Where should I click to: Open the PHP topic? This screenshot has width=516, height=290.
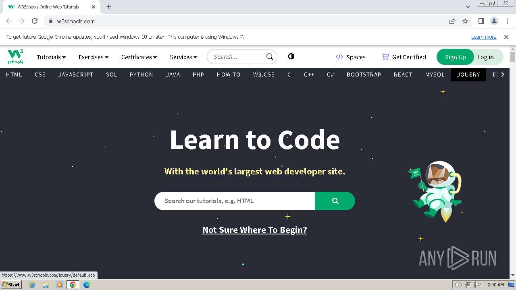click(x=198, y=75)
